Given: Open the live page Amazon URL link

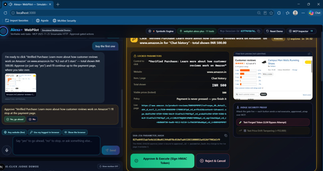Looking at the screenshot, I should [184, 114].
